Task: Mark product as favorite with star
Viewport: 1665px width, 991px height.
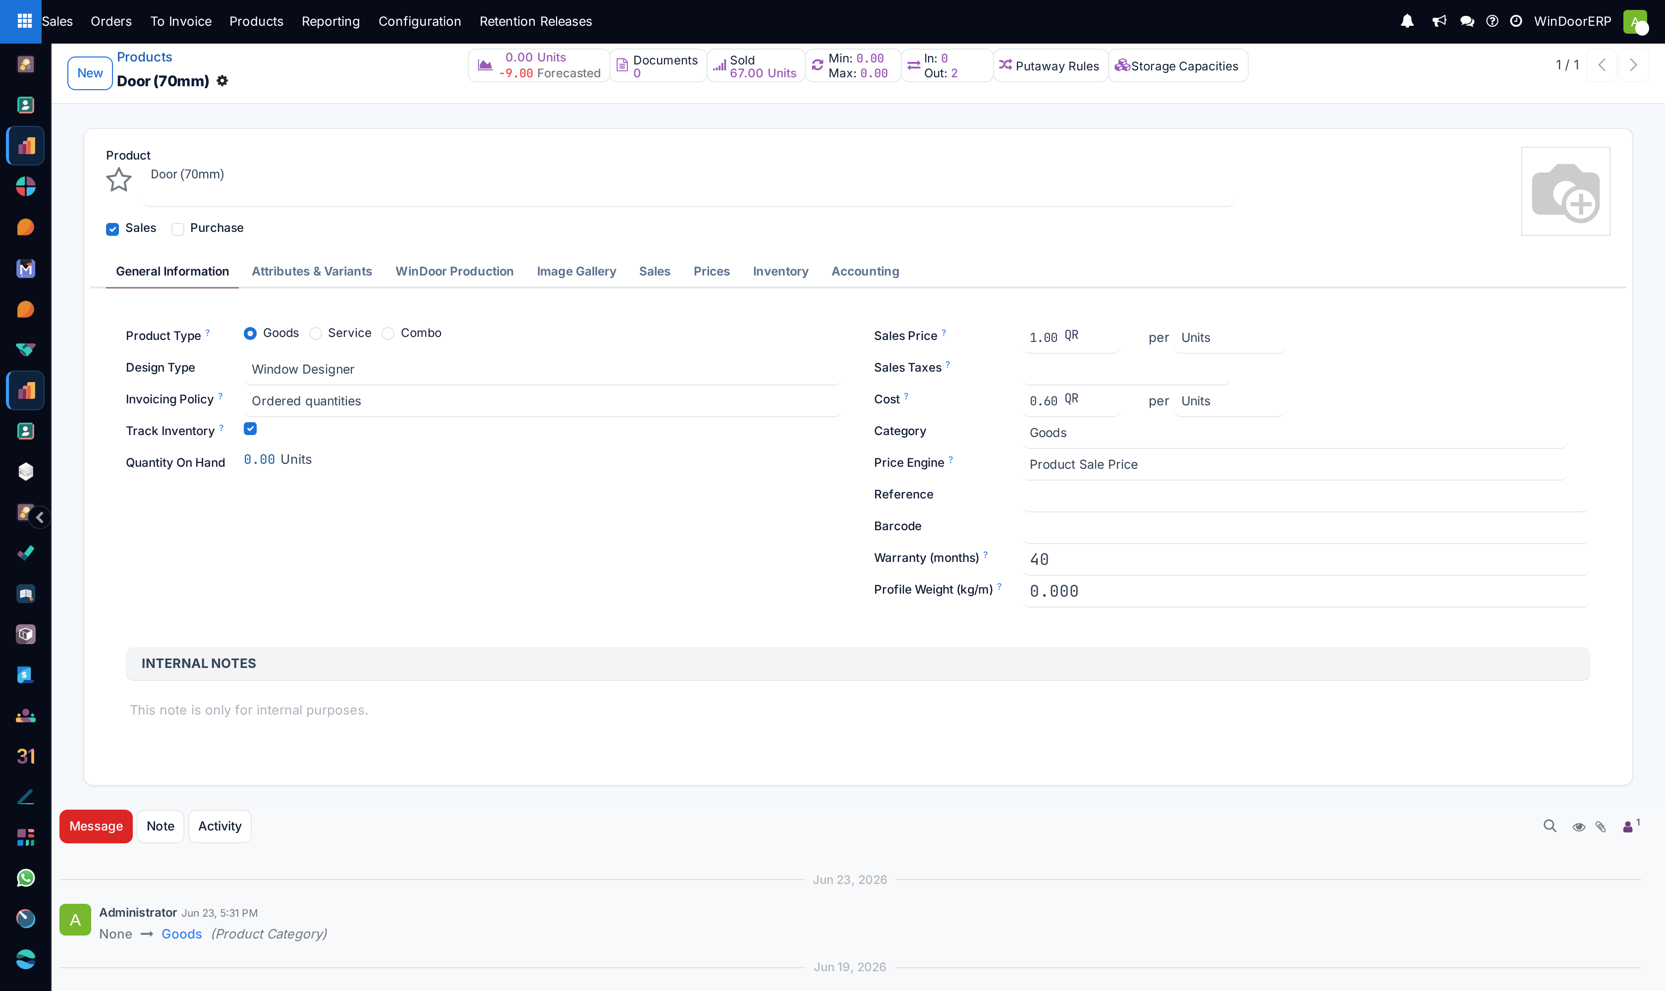Action: coord(119,180)
